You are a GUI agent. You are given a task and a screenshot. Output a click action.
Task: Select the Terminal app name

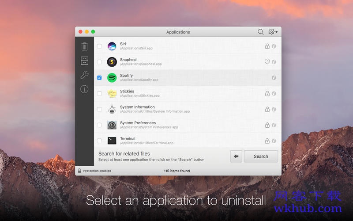click(128, 138)
